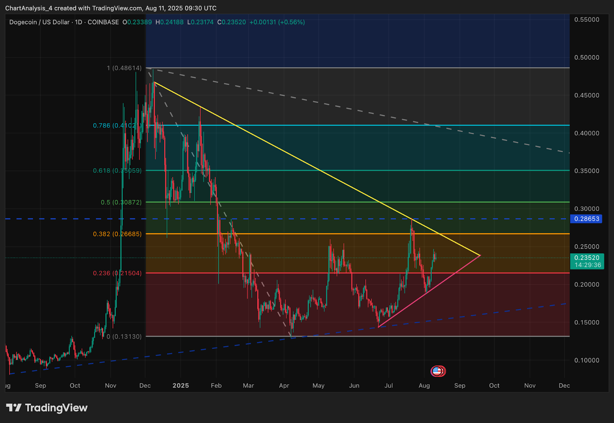Click the 0.35000 price axis label
614x423 pixels.
click(x=587, y=171)
